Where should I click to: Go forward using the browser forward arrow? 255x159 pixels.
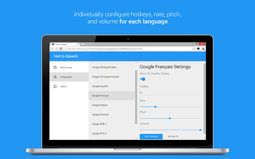coord(57,48)
